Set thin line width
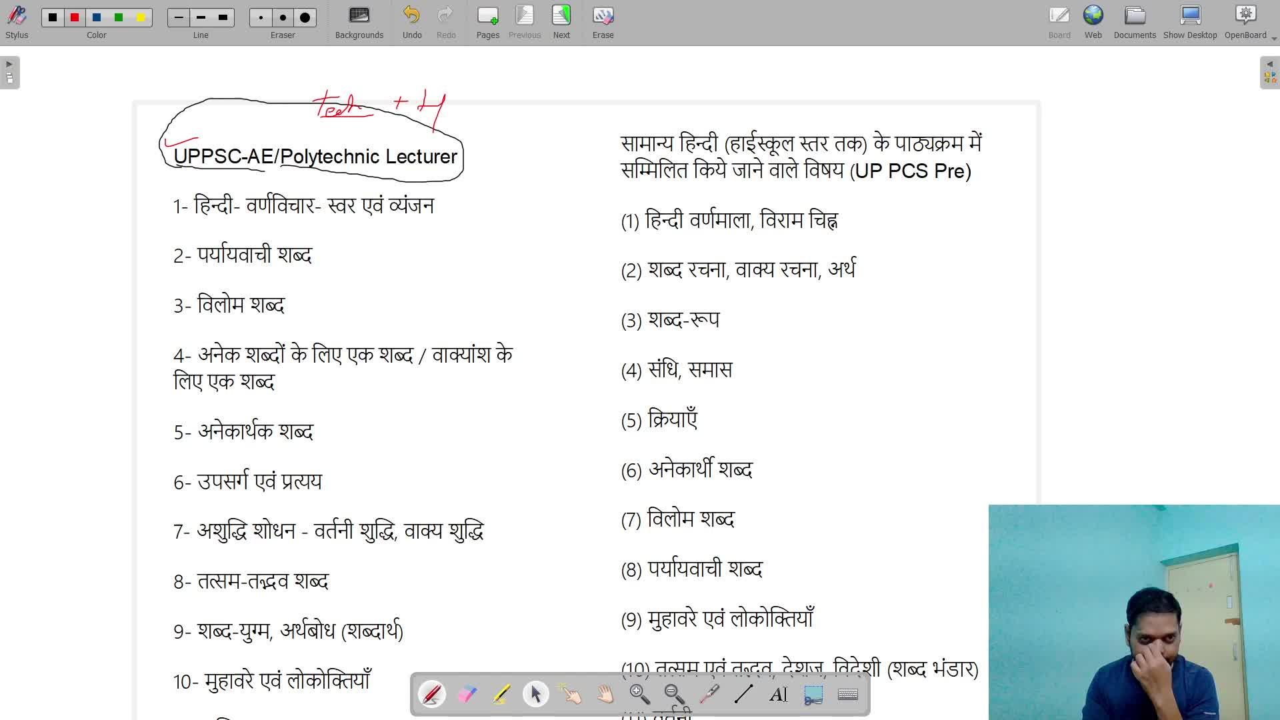 pos(179,17)
